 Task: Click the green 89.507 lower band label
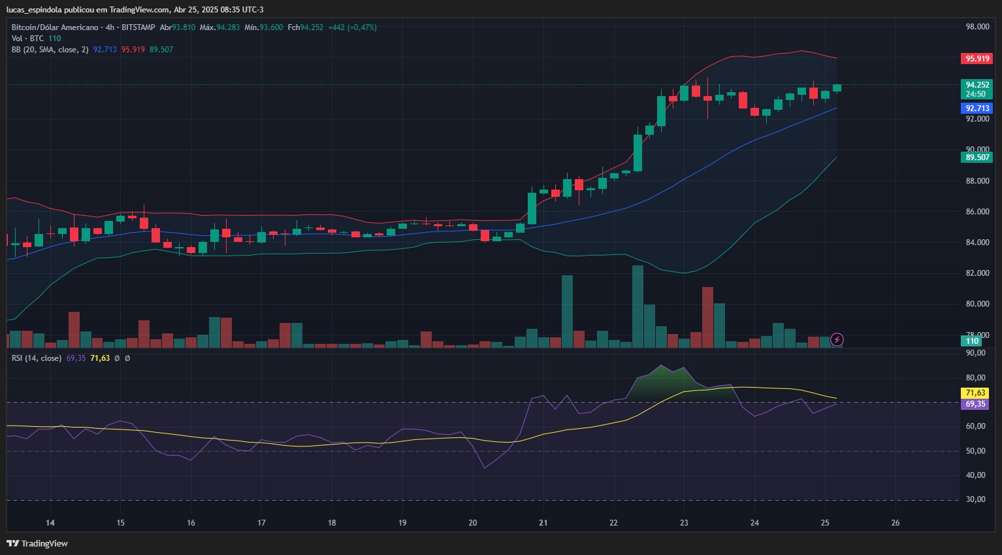(x=977, y=158)
